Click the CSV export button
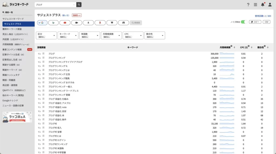This screenshot has height=154, width=276. pyautogui.click(x=266, y=22)
